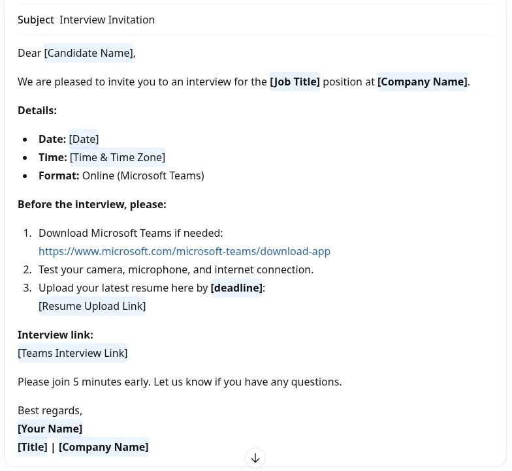Click the "Please join 5 minutes early" sentence
The image size is (512, 471).
pyautogui.click(x=180, y=382)
